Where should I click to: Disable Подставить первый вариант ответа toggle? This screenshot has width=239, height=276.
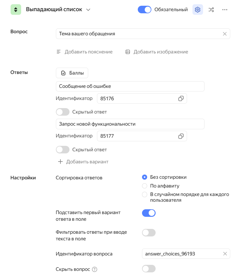[x=149, y=213]
